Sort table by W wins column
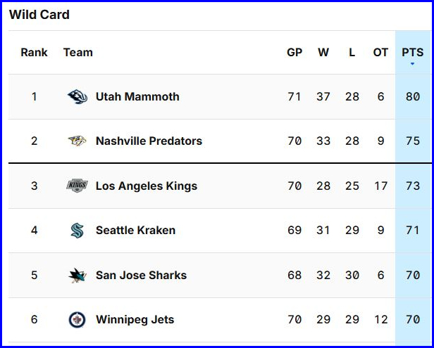 [323, 52]
